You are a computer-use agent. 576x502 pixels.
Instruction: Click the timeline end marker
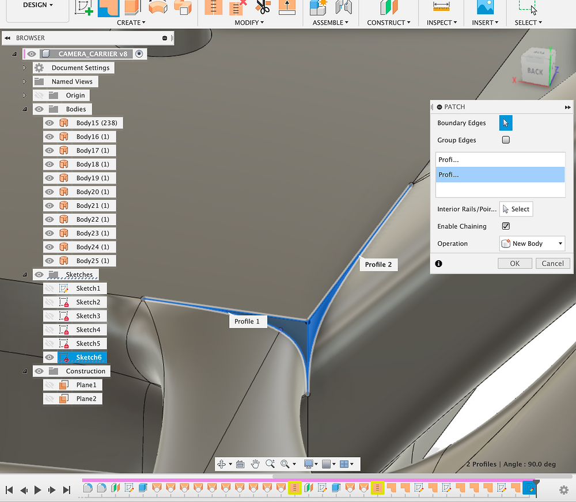tap(536, 487)
